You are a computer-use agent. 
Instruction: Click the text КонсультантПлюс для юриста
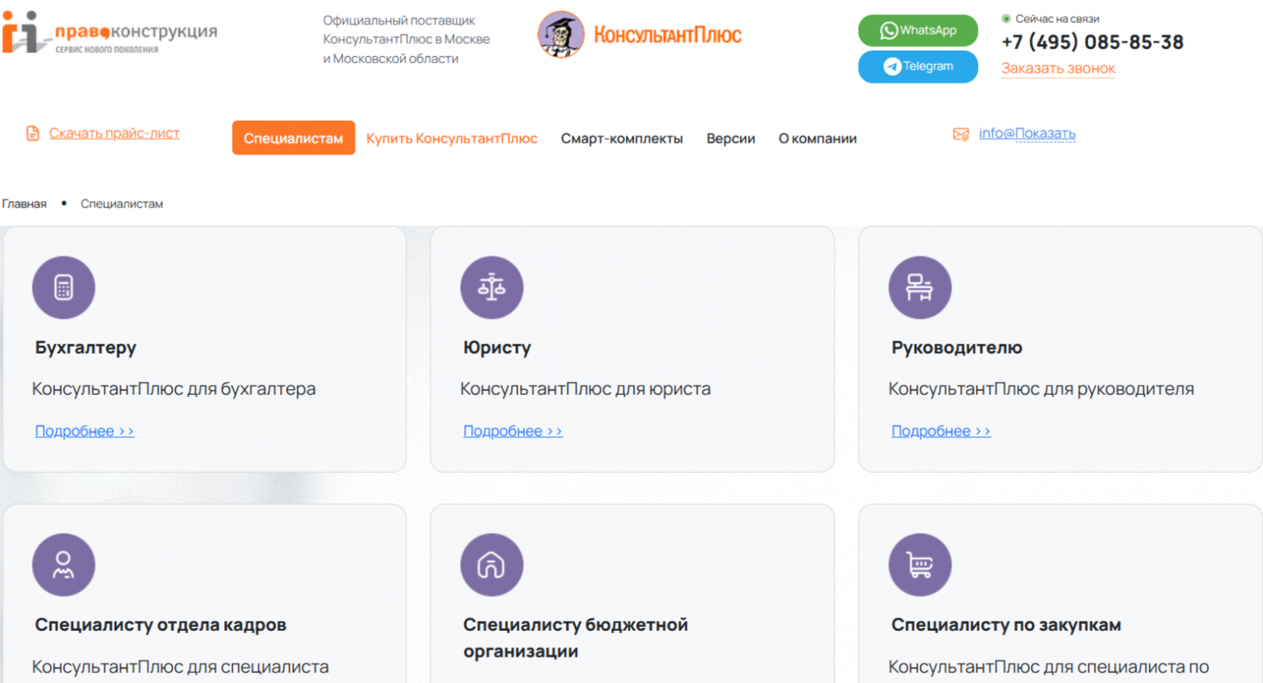586,388
